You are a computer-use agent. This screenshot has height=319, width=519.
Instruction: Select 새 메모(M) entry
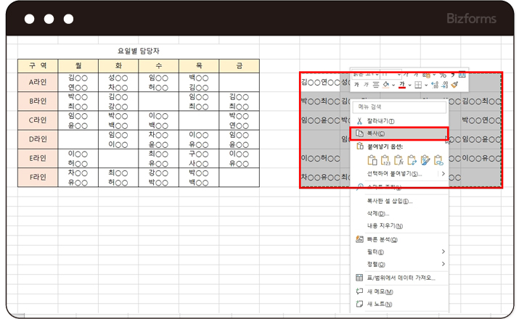tap(399, 291)
